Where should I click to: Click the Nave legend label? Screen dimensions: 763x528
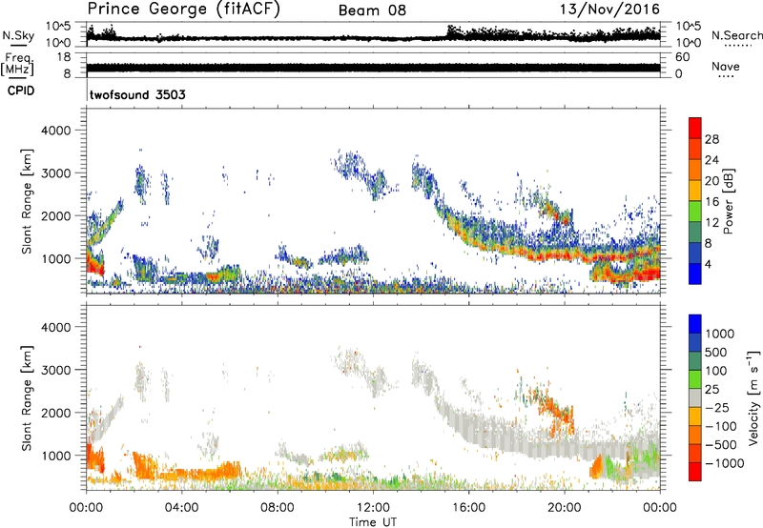[726, 66]
